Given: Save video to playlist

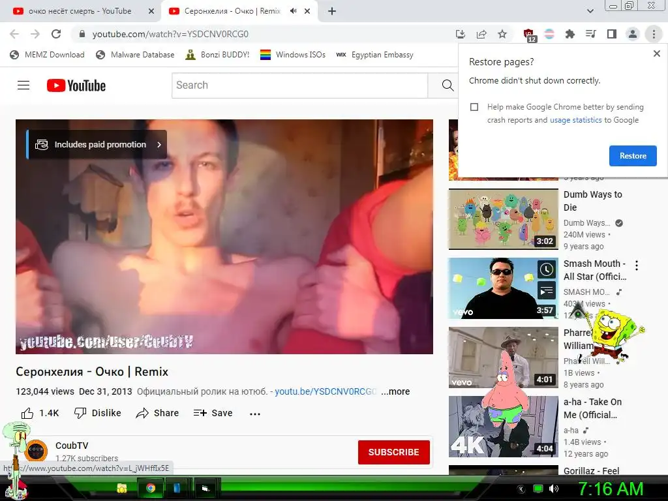Looking at the screenshot, I should [213, 413].
